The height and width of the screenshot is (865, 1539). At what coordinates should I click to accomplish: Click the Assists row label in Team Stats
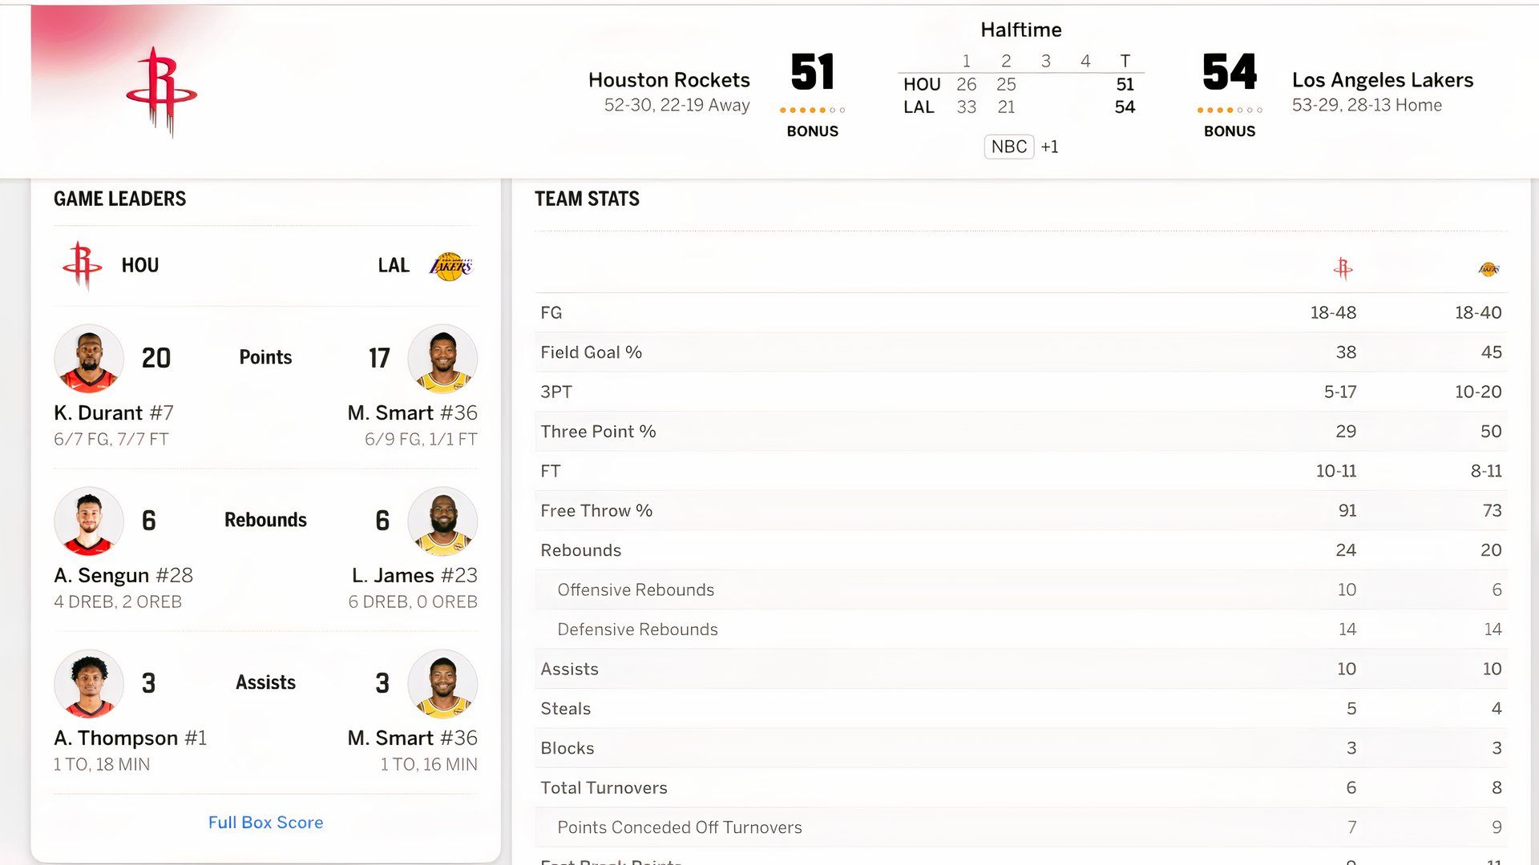569,670
